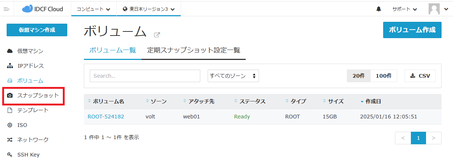Expand the 東日本リージョン3 region dropdown
The height and width of the screenshot is (158, 453).
point(149,9)
